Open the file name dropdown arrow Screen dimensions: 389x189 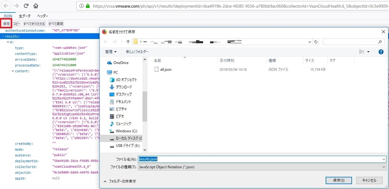coord(384,159)
